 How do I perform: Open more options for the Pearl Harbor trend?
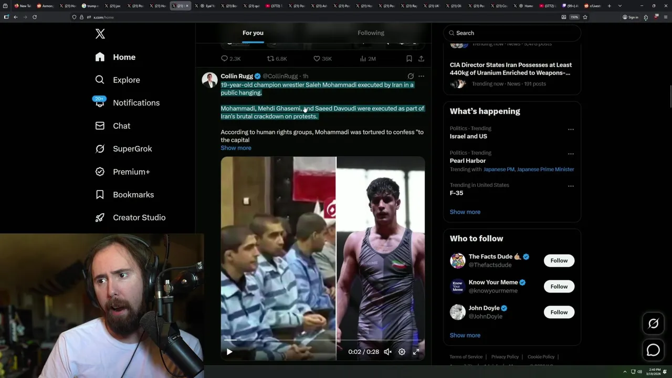pyautogui.click(x=571, y=154)
